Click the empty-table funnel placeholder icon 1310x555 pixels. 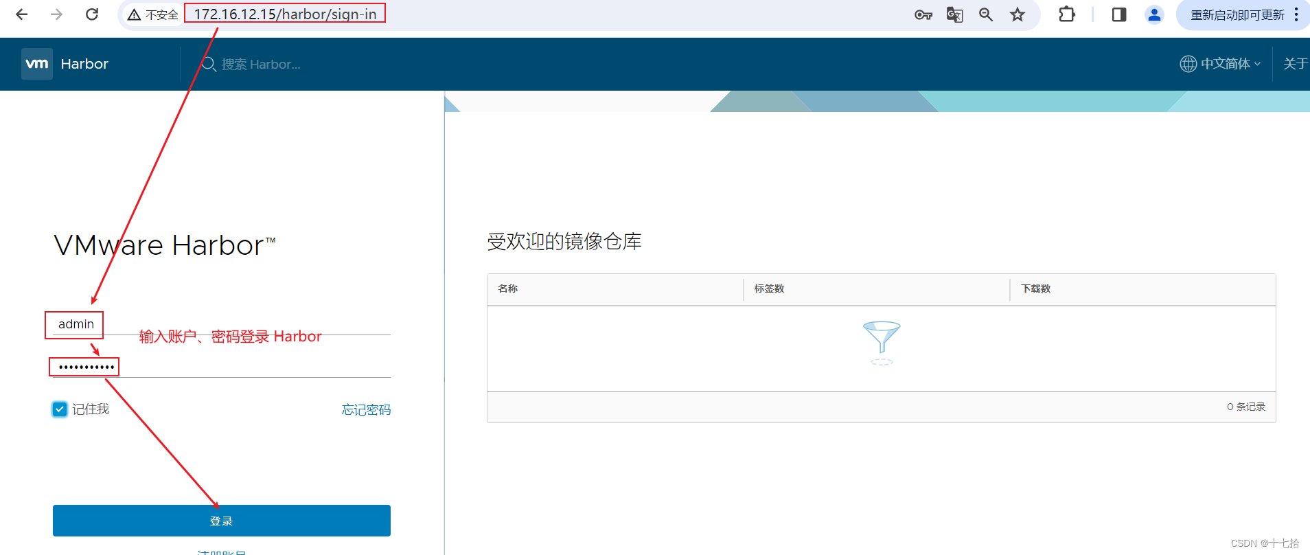(882, 343)
